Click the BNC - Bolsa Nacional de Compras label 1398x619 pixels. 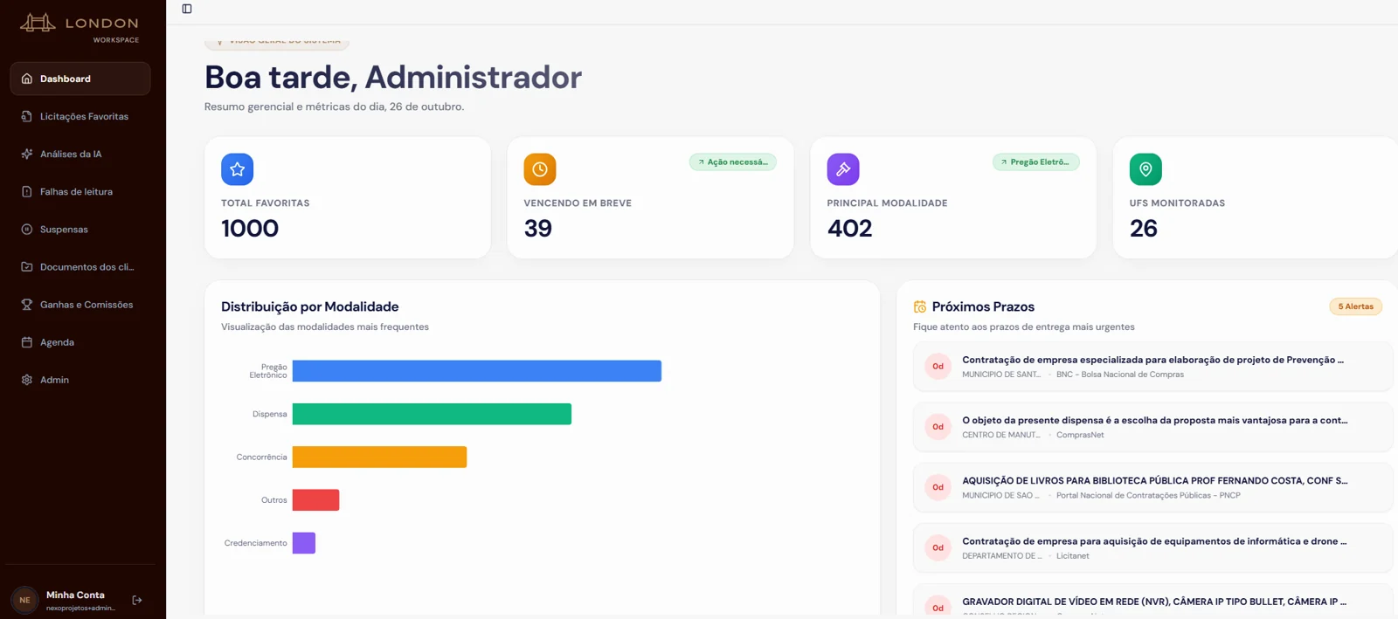pyautogui.click(x=1120, y=375)
